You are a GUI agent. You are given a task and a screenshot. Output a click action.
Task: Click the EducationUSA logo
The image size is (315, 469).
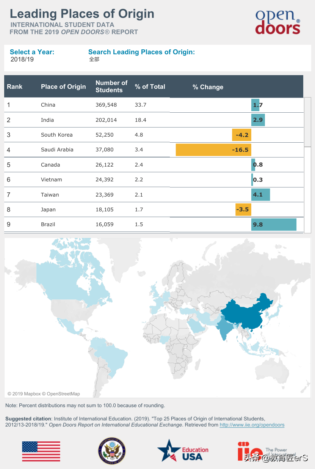tap(183, 451)
